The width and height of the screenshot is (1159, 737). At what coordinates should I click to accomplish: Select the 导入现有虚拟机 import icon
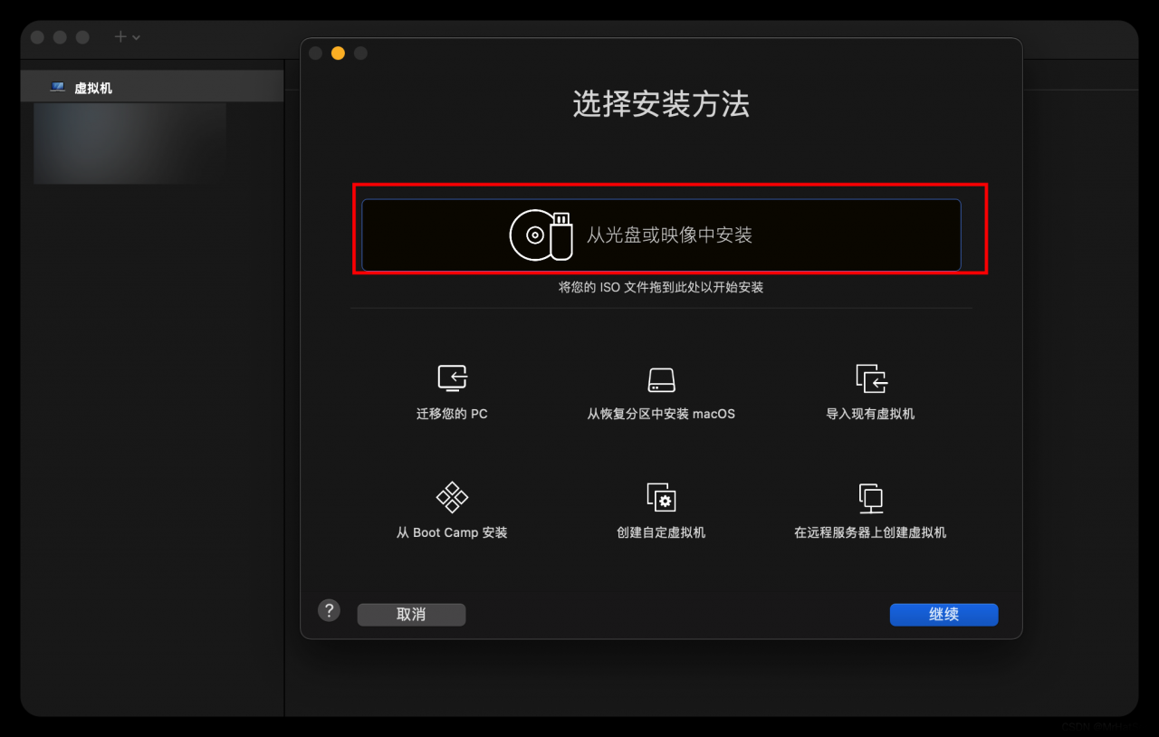click(870, 378)
